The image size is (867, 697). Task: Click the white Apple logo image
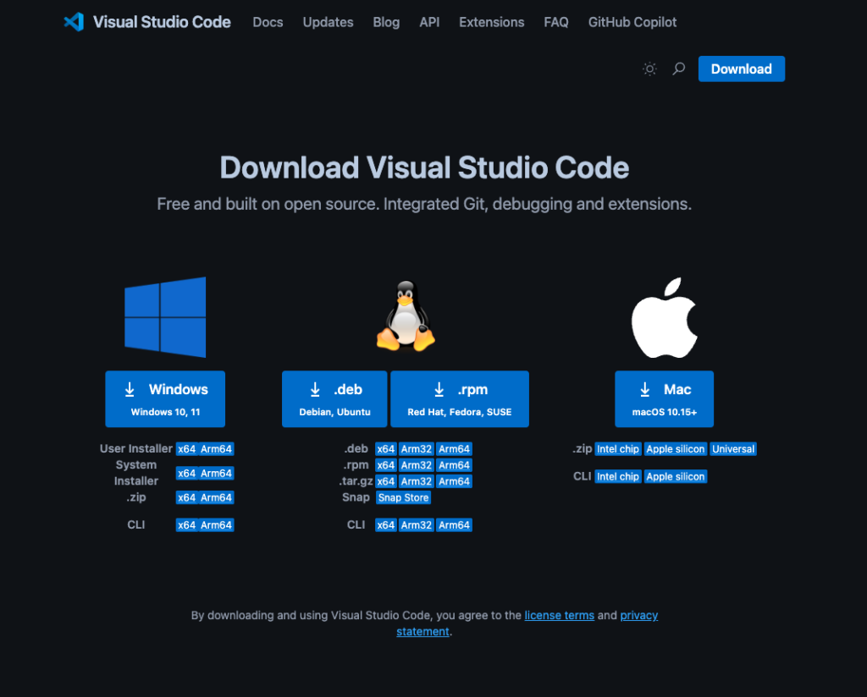[x=665, y=316]
